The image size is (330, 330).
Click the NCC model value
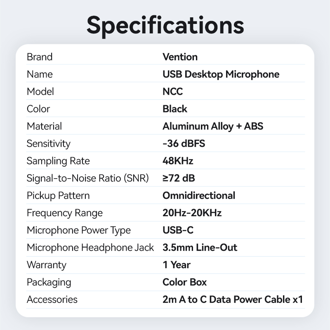(172, 92)
